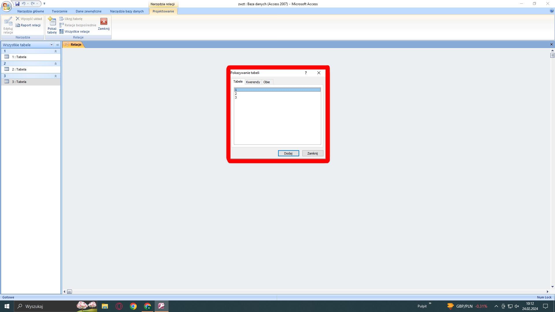This screenshot has height=312, width=555.
Task: Open the Narzędzia główne ribbon tab
Action: coord(31,11)
